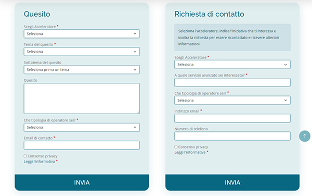Screen dimensions: 312x196
Task: Expand Sottotema del quesito dropdown
Action: click(x=82, y=69)
